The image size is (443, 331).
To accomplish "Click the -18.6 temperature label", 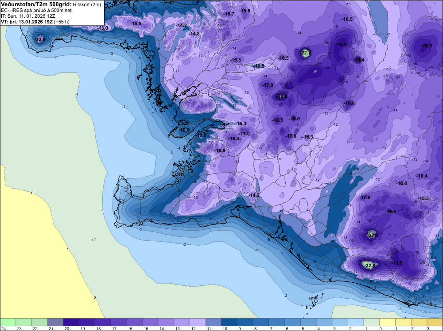I will point(350,103).
